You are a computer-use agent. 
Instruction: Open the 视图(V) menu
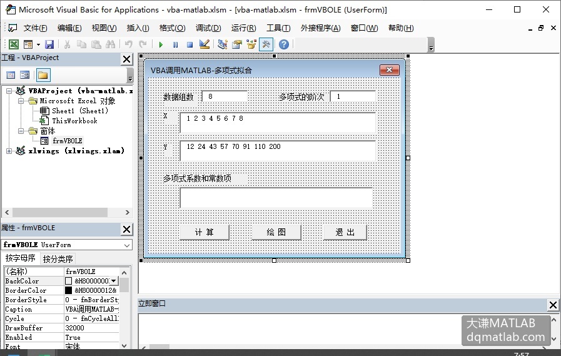[x=104, y=28]
